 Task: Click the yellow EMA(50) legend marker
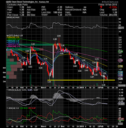click(7, 37)
